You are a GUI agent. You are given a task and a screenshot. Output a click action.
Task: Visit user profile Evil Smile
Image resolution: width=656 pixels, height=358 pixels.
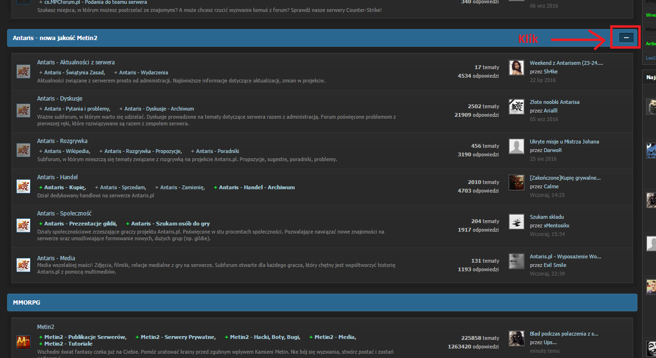(x=555, y=265)
